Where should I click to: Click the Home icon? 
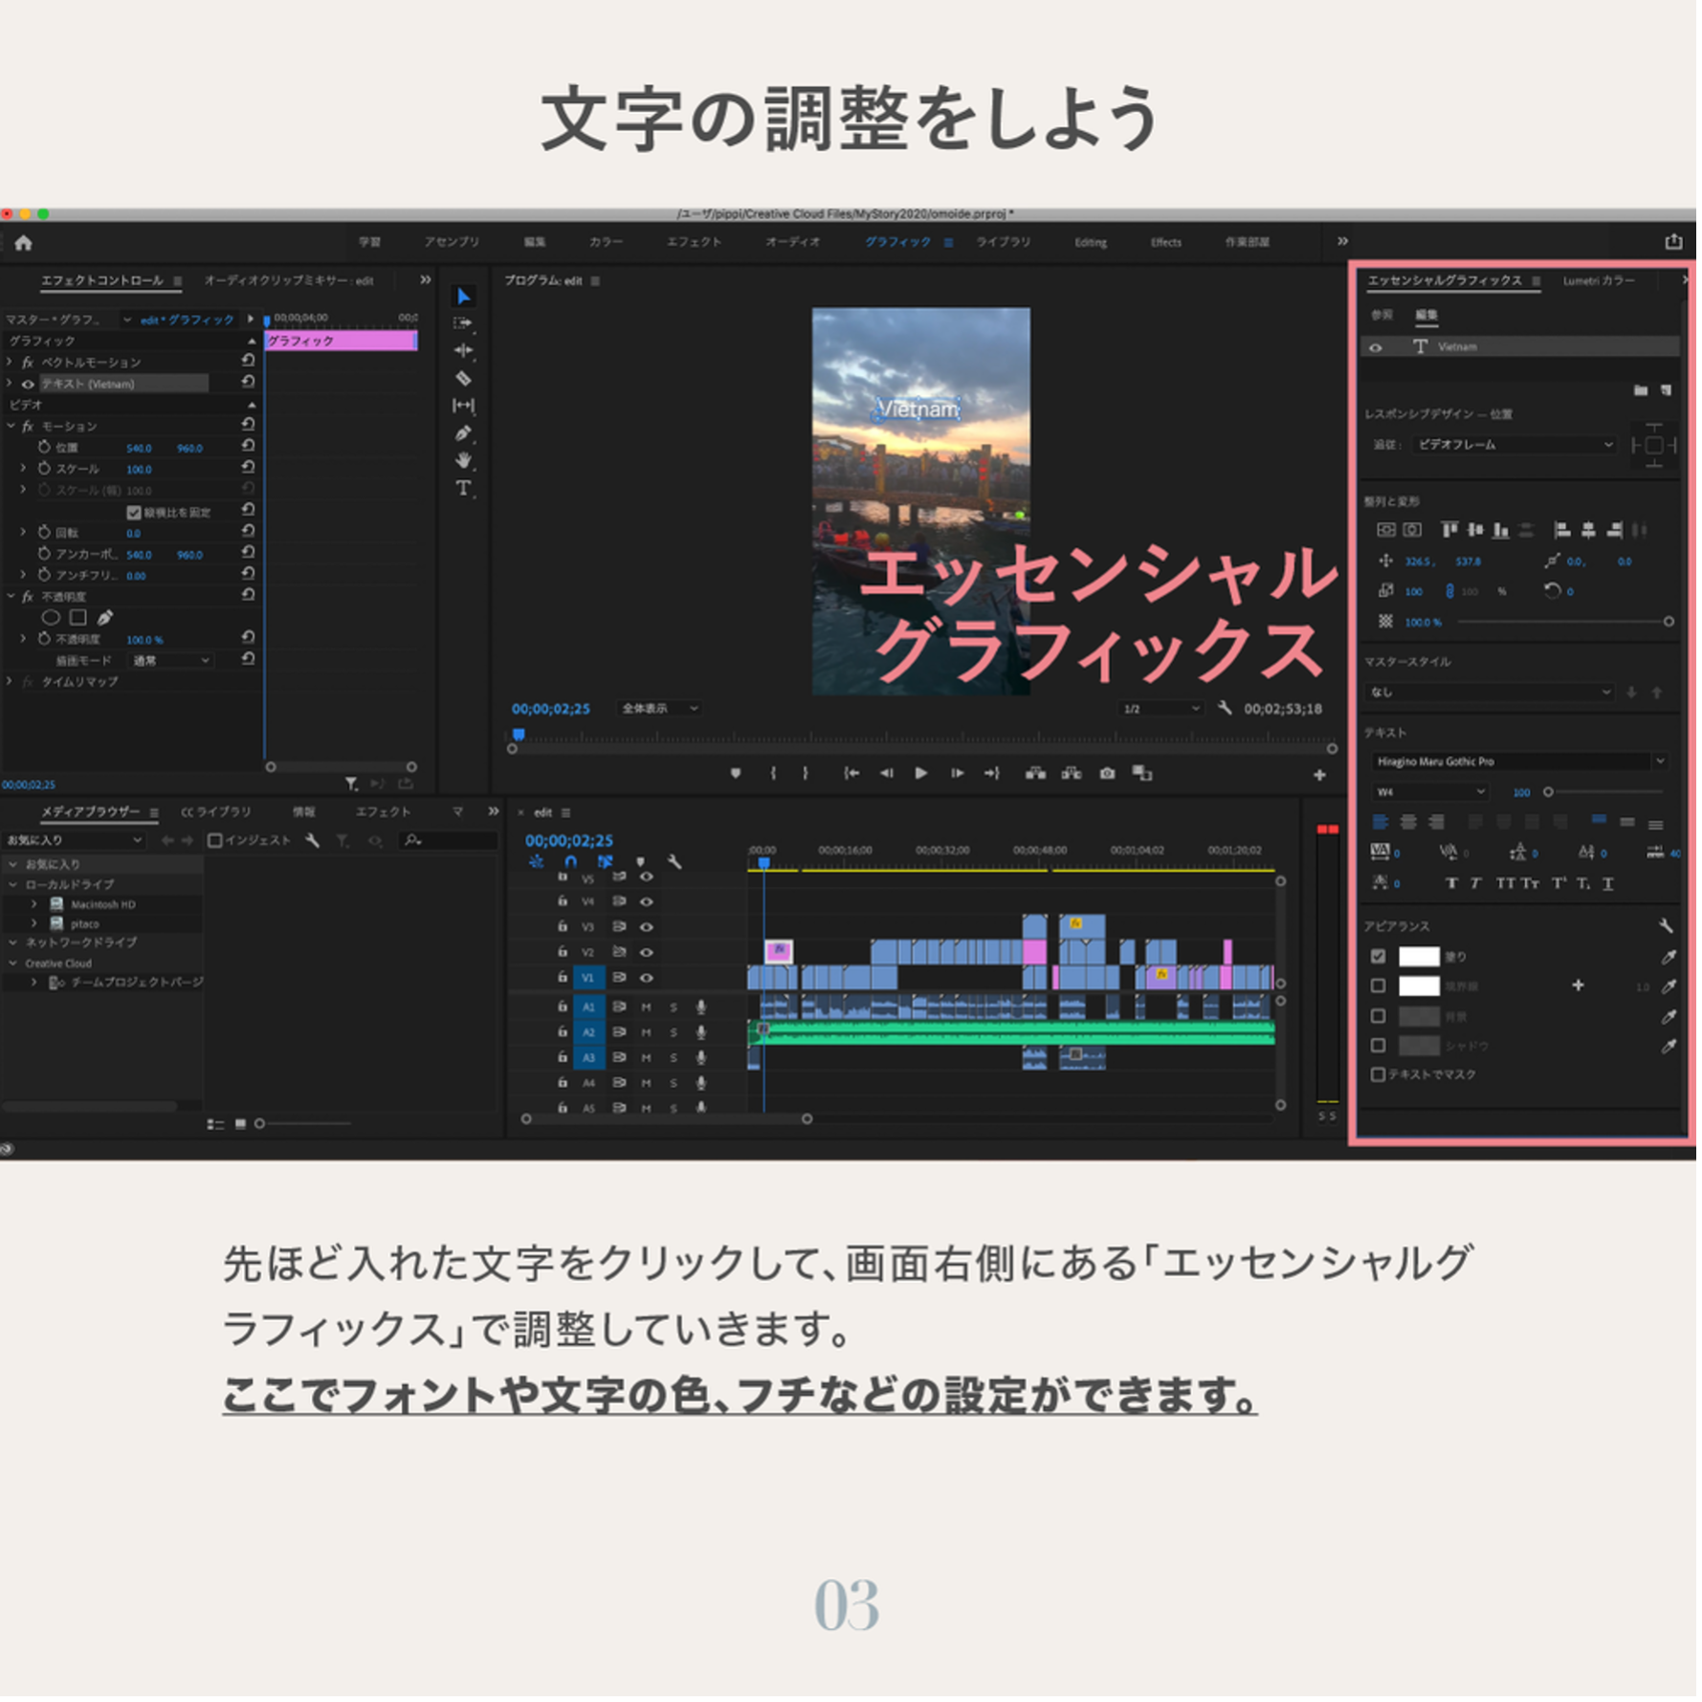coord(24,243)
